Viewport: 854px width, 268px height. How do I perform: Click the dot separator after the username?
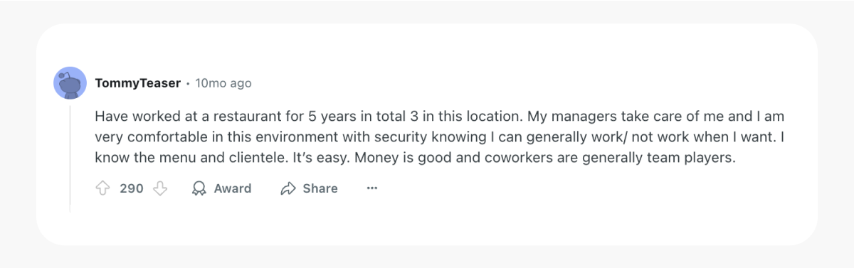click(x=188, y=84)
